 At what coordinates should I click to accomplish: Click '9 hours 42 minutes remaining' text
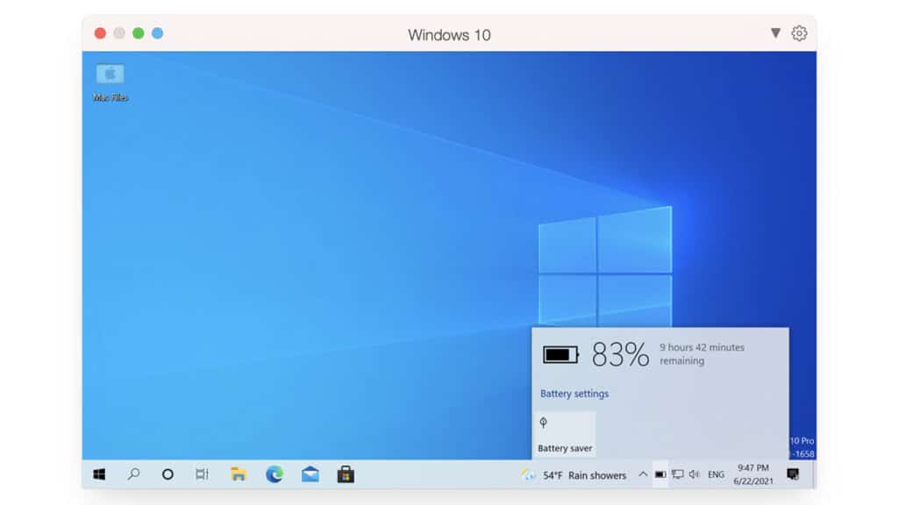click(x=702, y=354)
